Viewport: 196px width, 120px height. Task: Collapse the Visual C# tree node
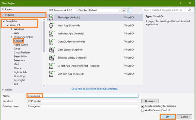click(8, 25)
